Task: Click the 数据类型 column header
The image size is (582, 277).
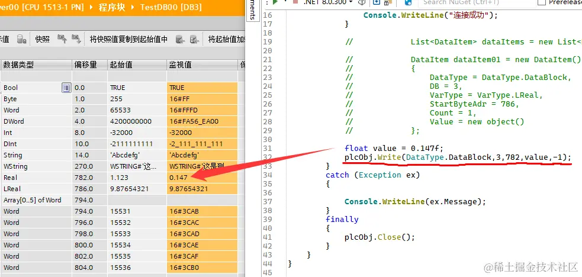Action: click(36, 65)
